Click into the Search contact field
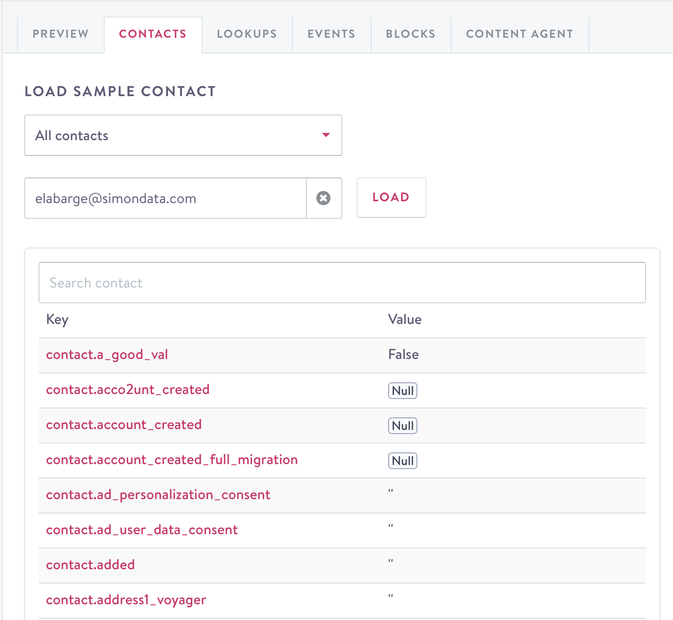The height and width of the screenshot is (620, 673). coord(342,283)
